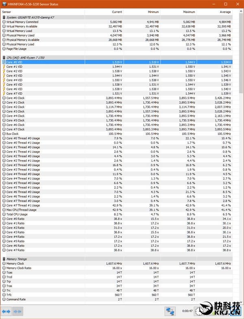Click Bus Clock maximum value 100.5 MHz
Screen dimensions: 244x319
tap(188, 134)
